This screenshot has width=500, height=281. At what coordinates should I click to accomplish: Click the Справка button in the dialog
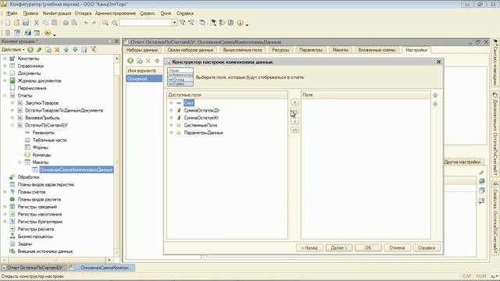[x=427, y=247]
